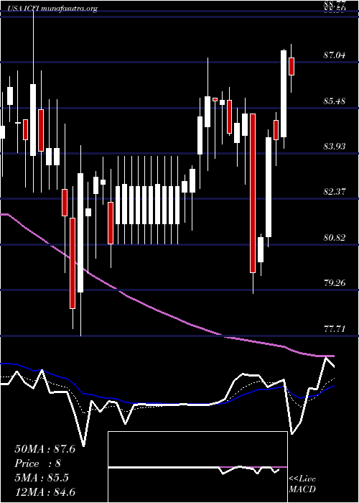Click the '<<Live MACD' label
The width and height of the screenshot is (359, 503).
click(302, 484)
